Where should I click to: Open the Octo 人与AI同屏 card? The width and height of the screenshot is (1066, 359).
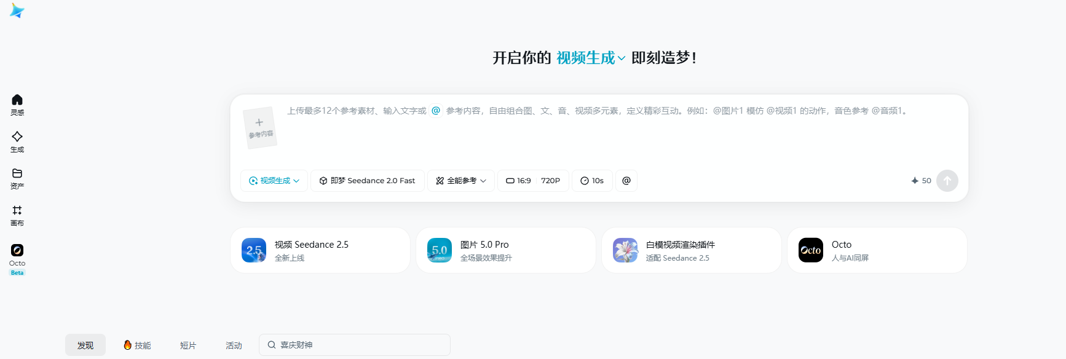click(877, 250)
